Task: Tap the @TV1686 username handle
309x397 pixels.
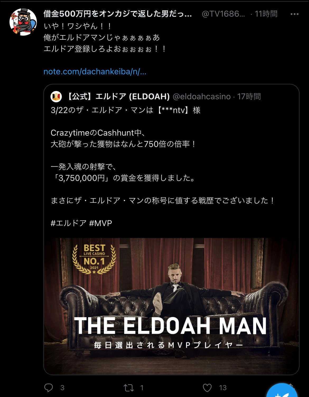Action: pos(223,14)
